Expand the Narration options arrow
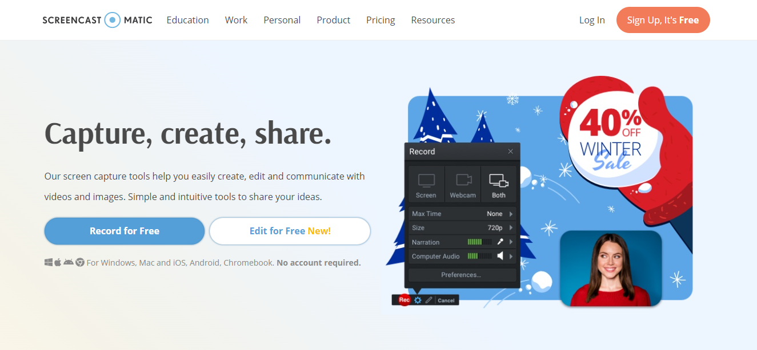 [511, 242]
